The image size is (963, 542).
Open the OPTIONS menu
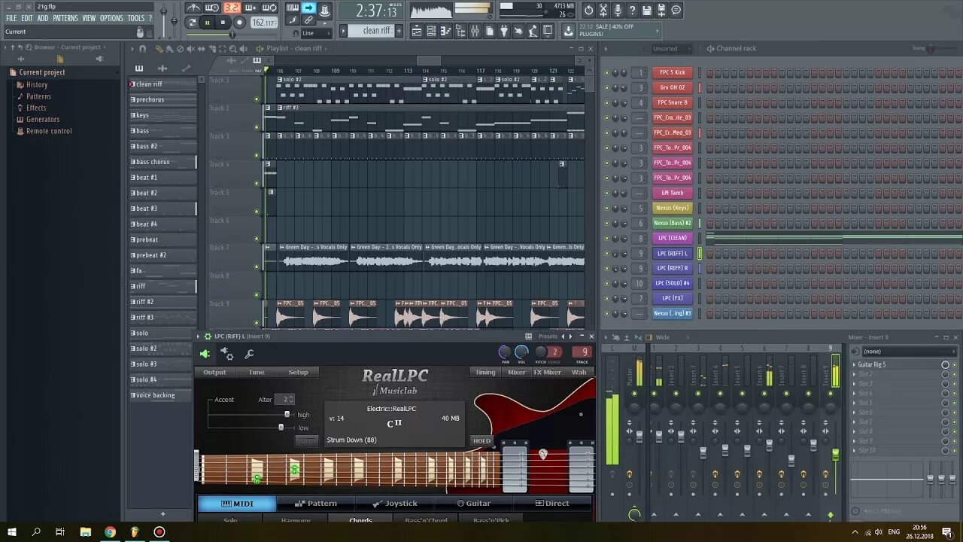pyautogui.click(x=111, y=18)
